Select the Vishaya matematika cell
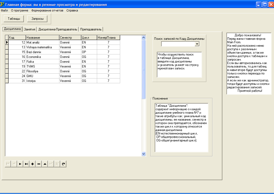 (x=43, y=47)
